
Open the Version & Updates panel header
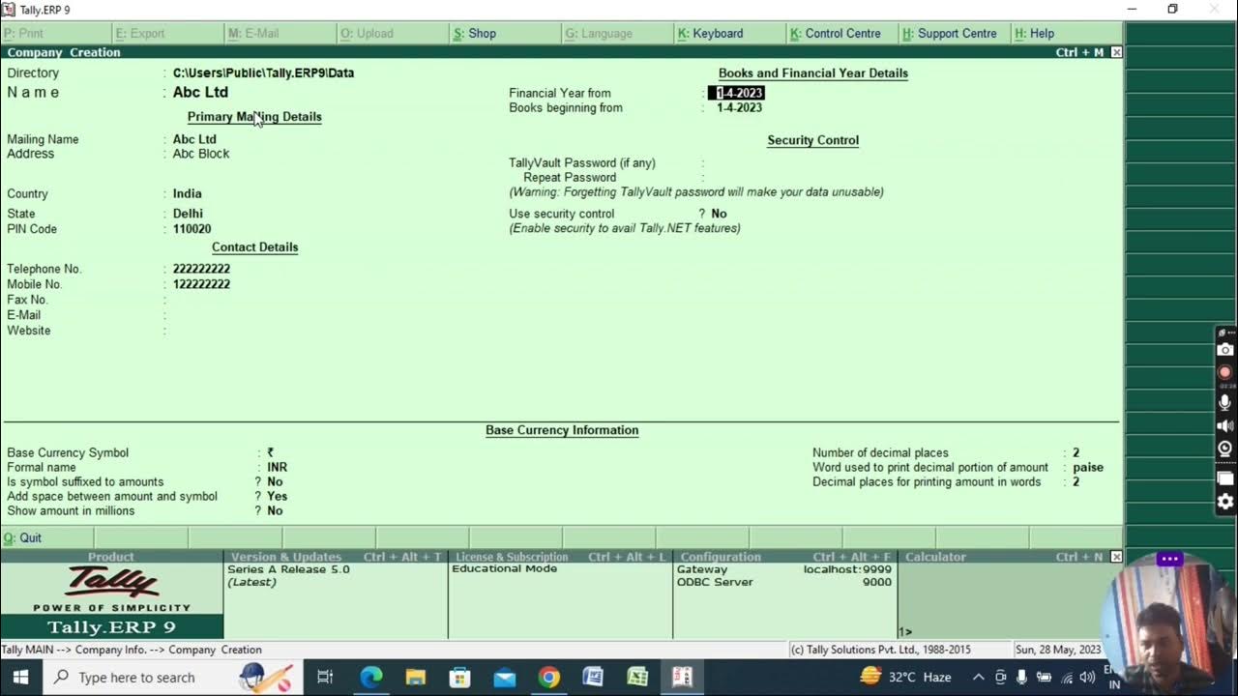[x=336, y=557]
